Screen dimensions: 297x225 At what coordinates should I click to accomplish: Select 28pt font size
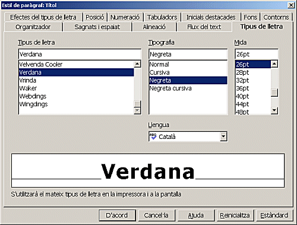tap(253, 72)
